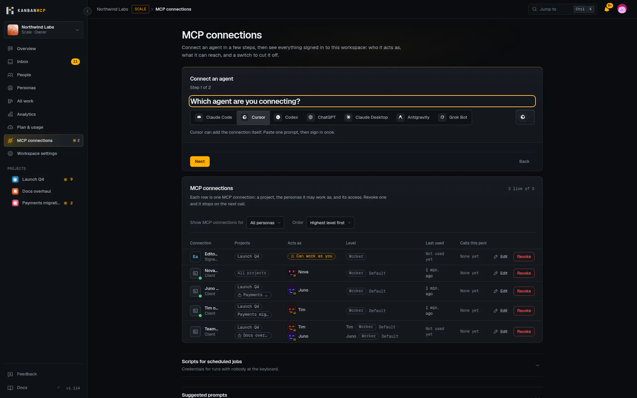Click the Docs over… project tag

click(253, 336)
